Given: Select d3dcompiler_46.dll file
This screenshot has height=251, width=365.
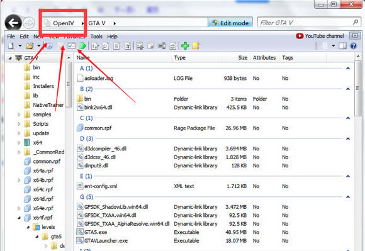Looking at the screenshot, I should tap(105, 148).
